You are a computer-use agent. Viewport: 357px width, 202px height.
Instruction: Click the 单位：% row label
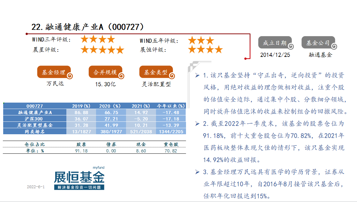34,151
